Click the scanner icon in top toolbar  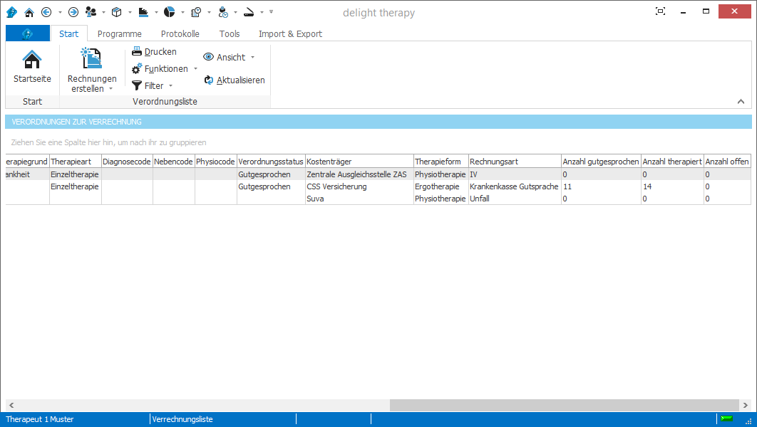(x=248, y=12)
